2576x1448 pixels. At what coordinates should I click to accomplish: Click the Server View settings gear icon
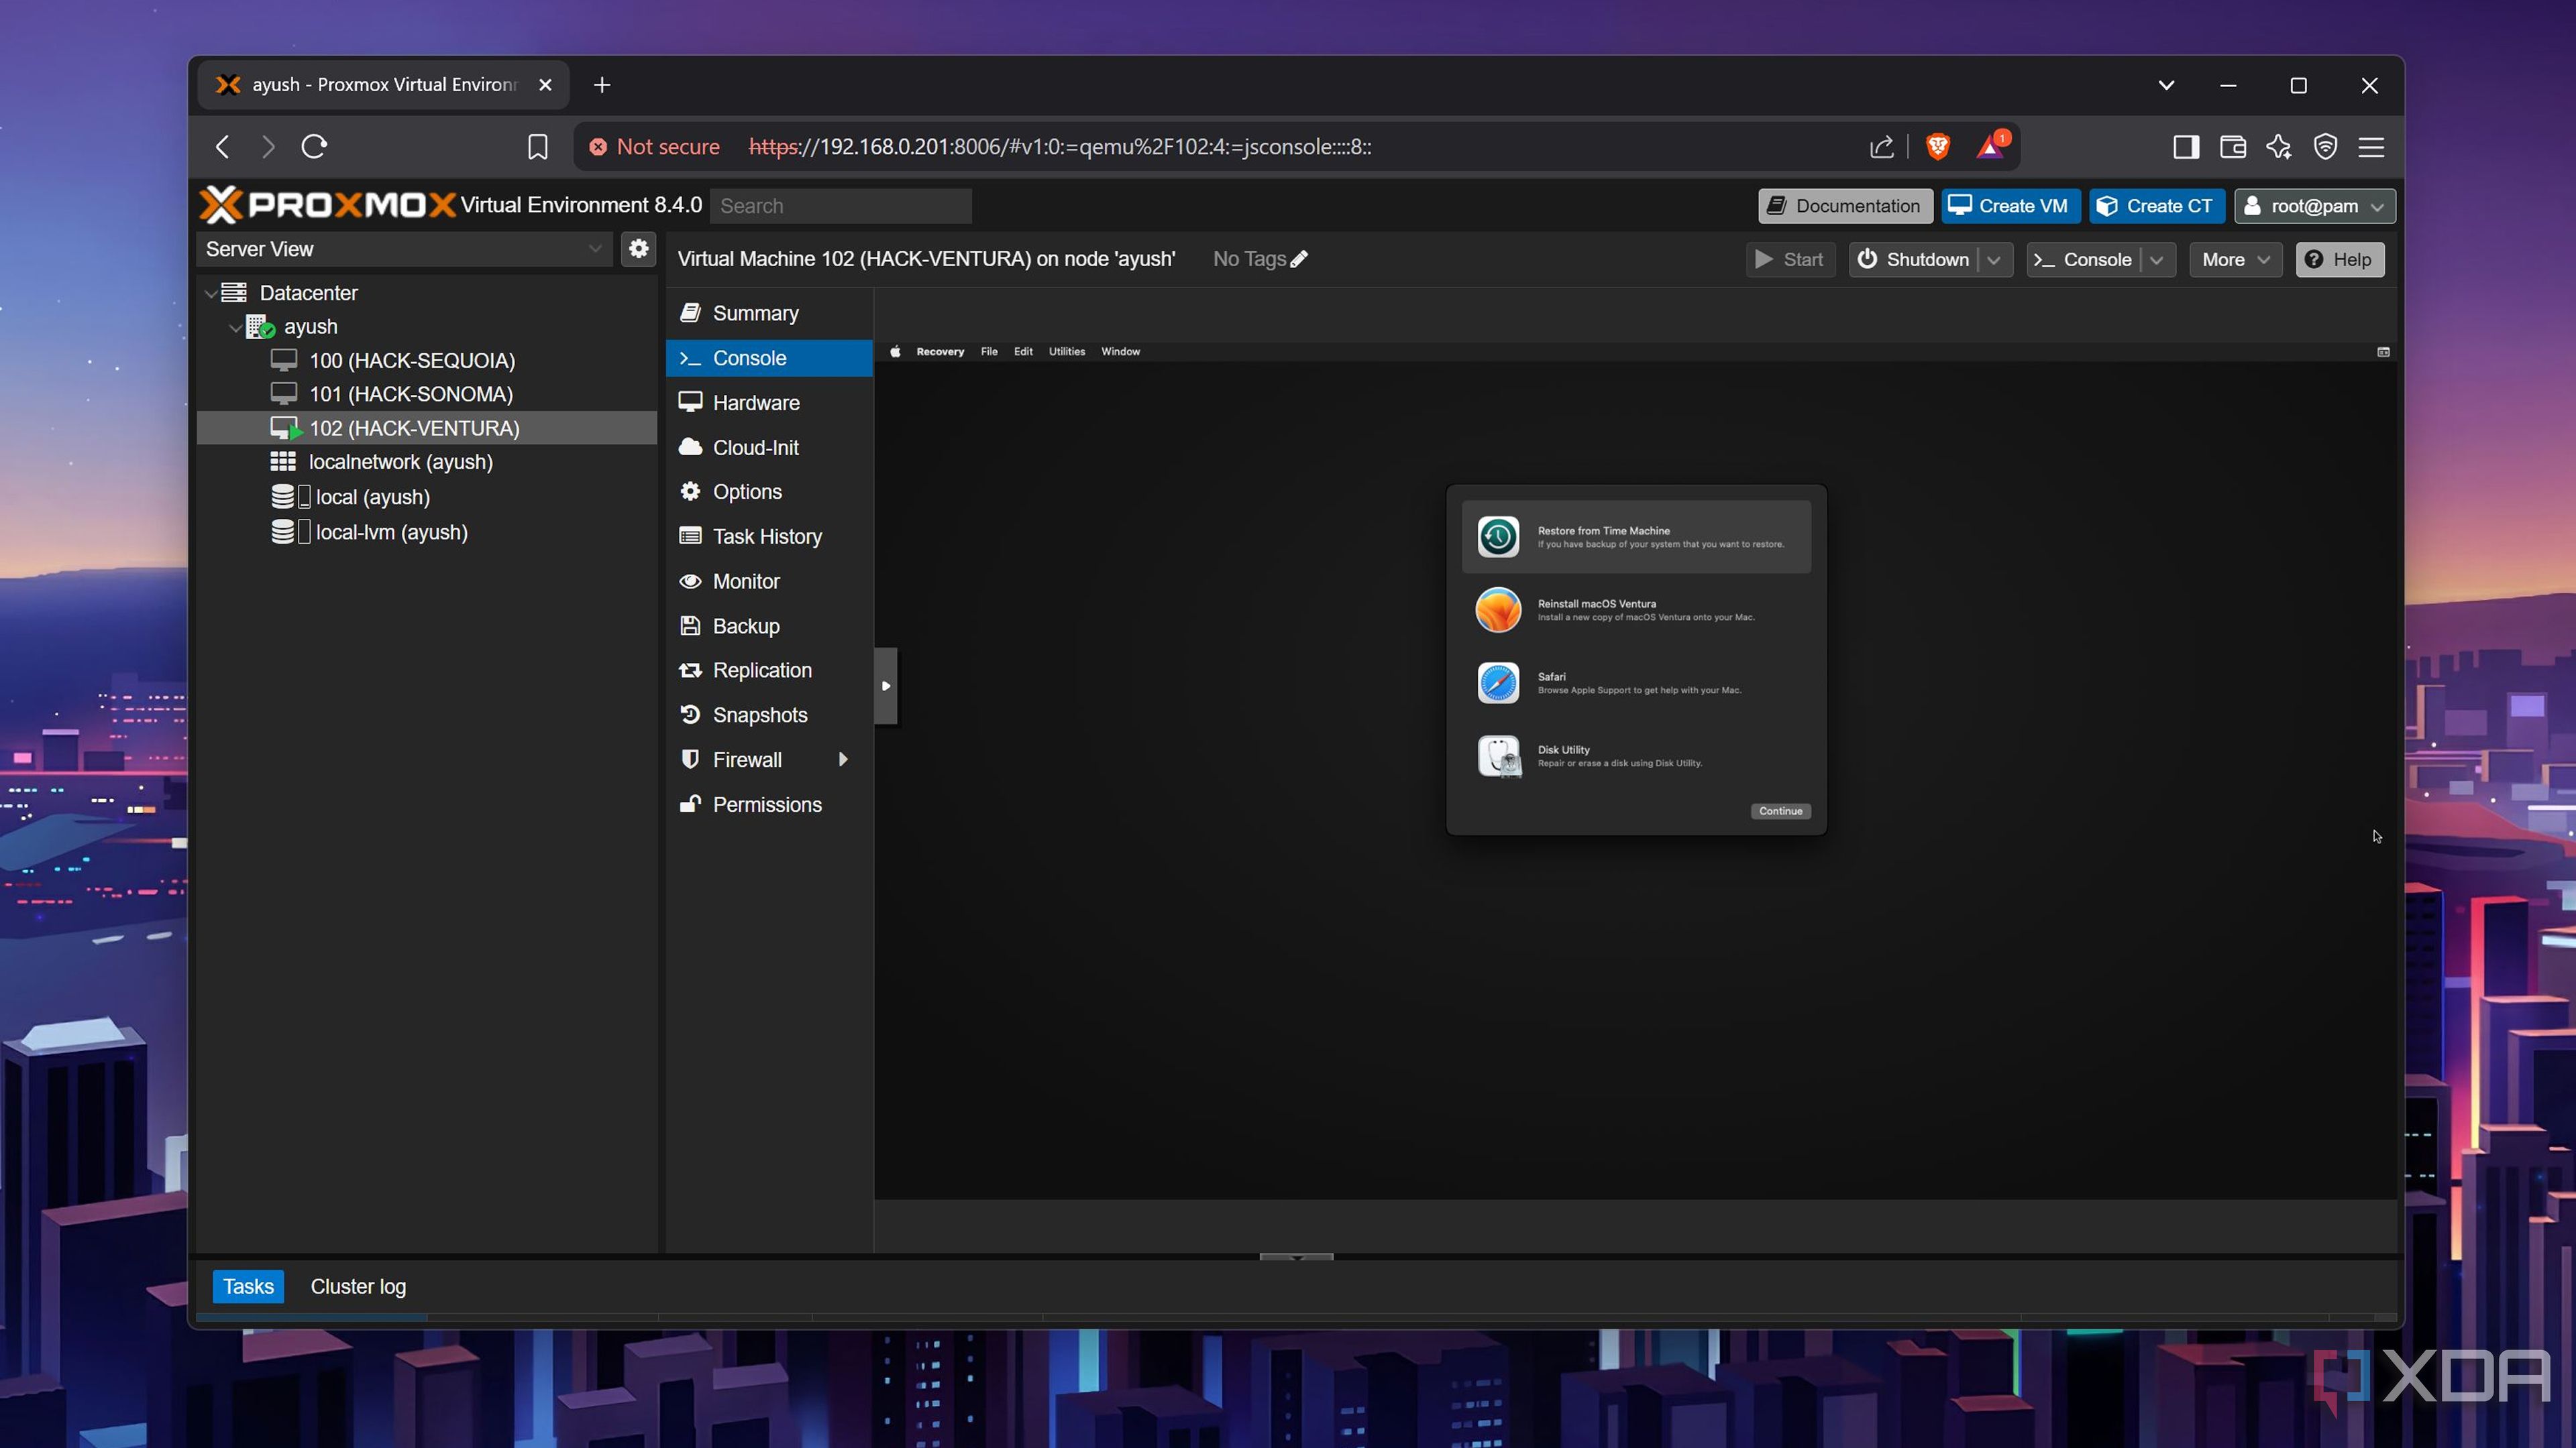[638, 249]
